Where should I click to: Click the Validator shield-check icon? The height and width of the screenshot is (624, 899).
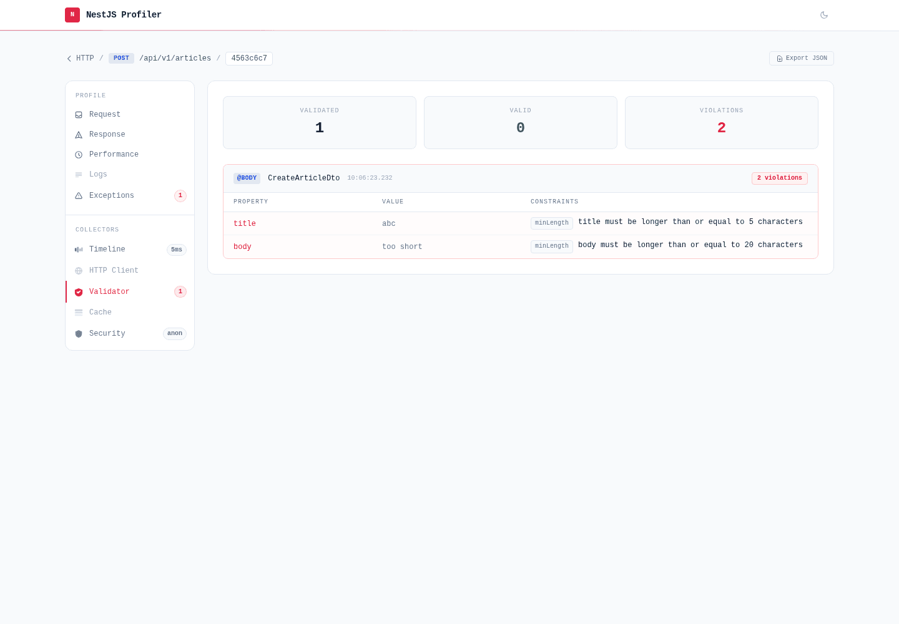click(x=79, y=292)
